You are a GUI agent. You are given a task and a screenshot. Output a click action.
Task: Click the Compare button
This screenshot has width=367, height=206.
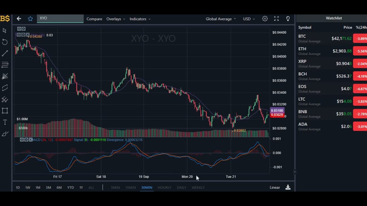click(x=94, y=19)
